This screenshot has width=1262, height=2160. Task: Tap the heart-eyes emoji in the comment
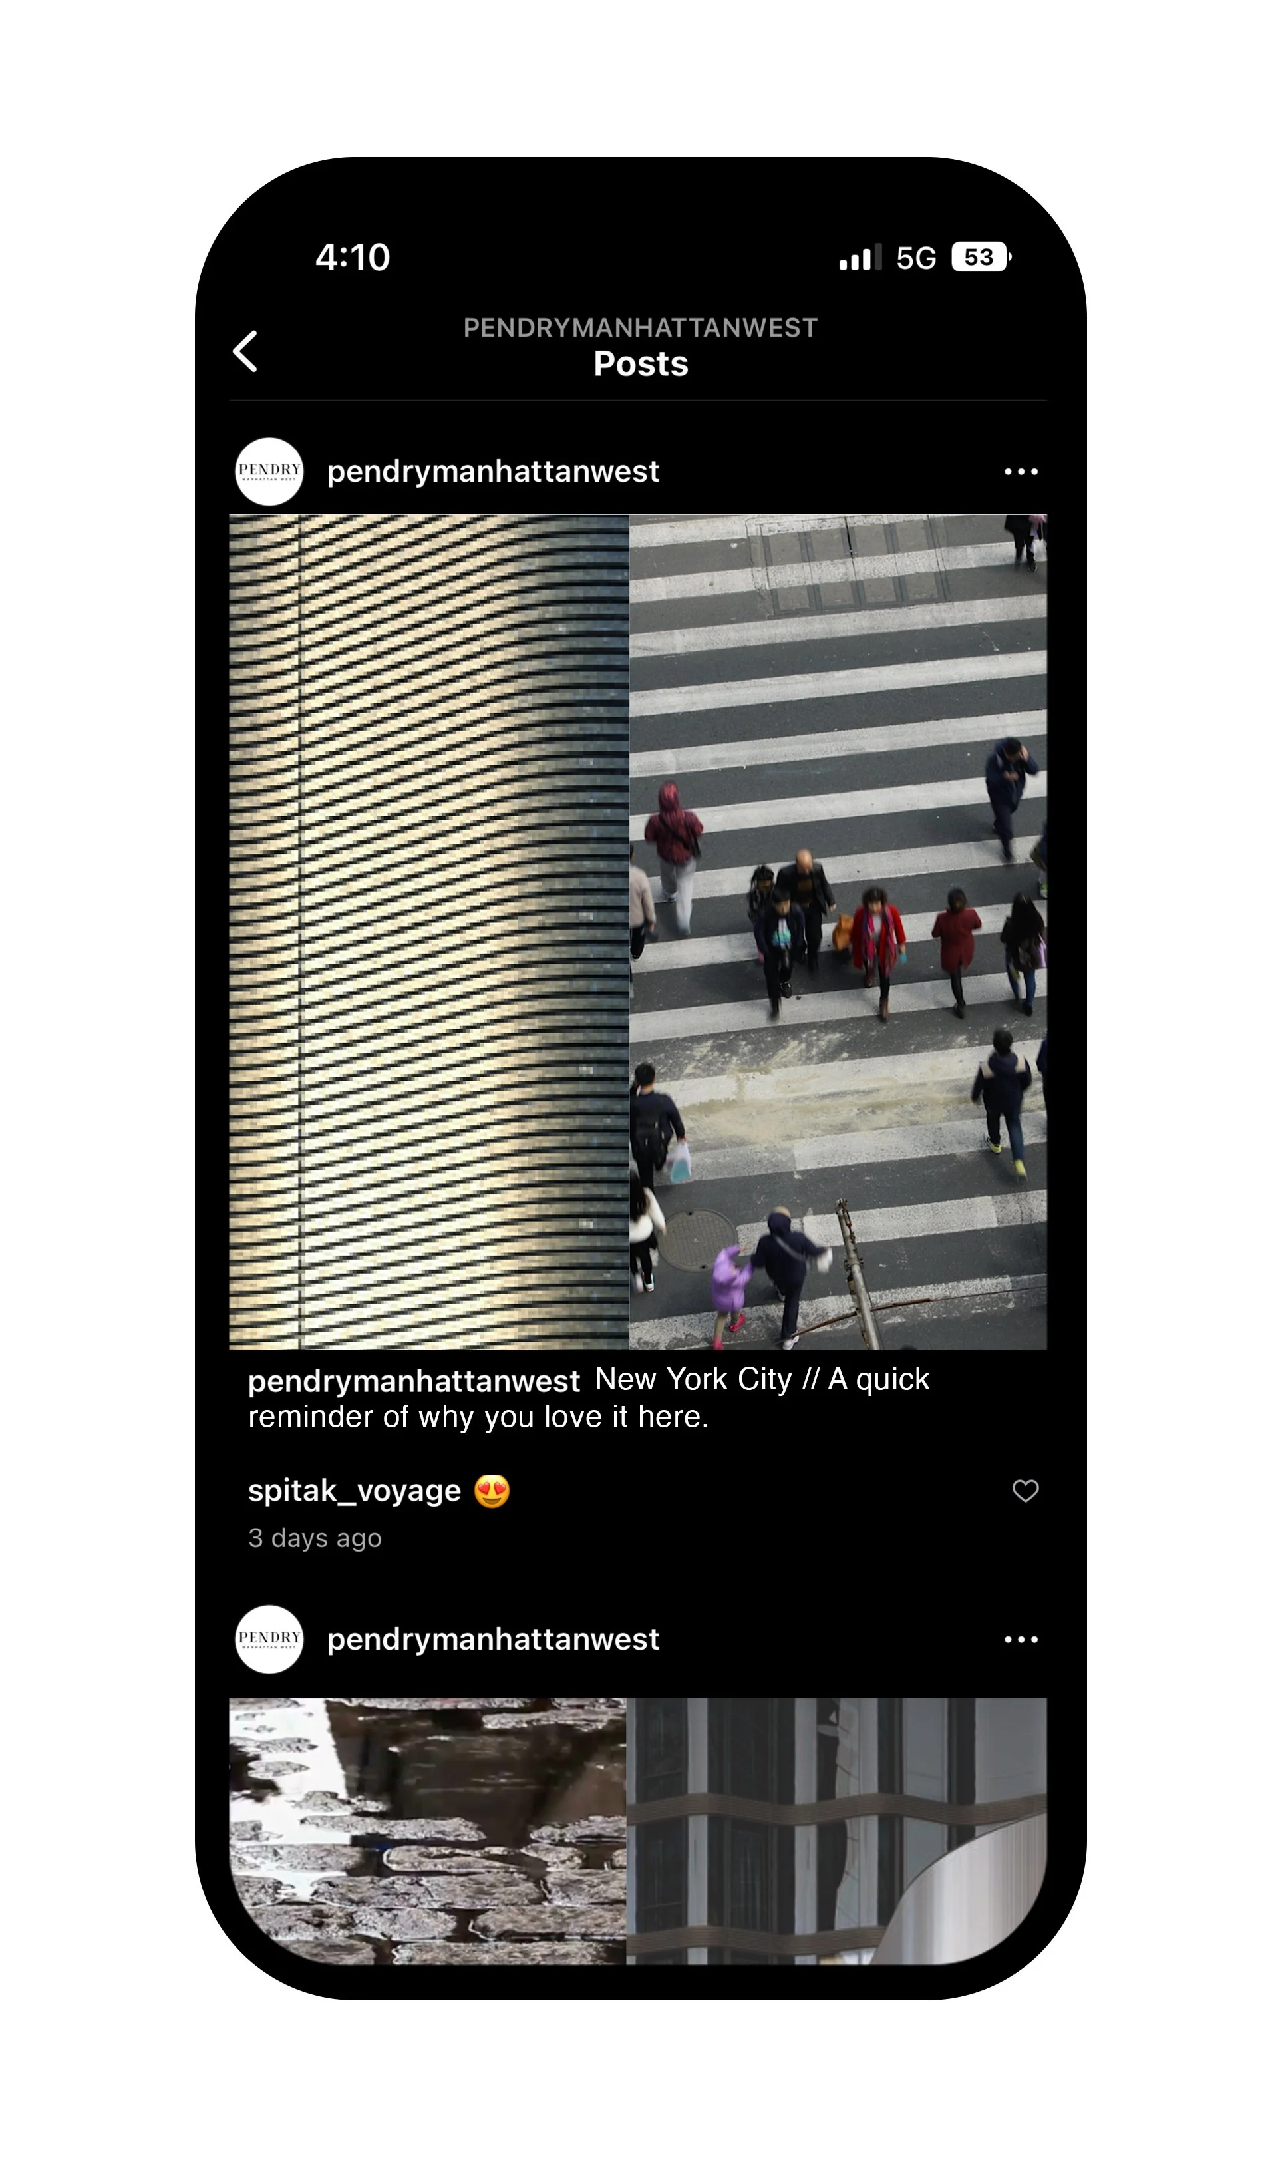pyautogui.click(x=492, y=1491)
